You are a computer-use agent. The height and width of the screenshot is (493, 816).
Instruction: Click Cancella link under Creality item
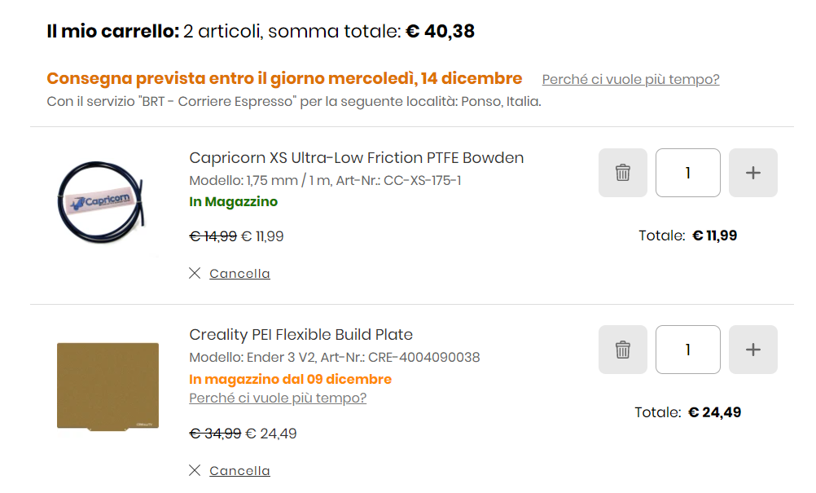pos(239,471)
